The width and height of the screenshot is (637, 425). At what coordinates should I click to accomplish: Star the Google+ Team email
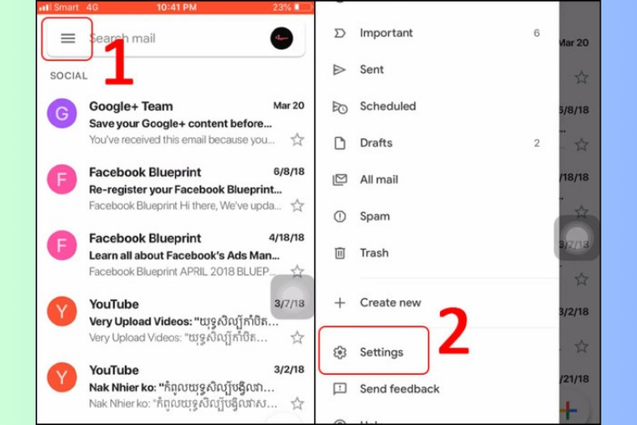click(x=297, y=139)
